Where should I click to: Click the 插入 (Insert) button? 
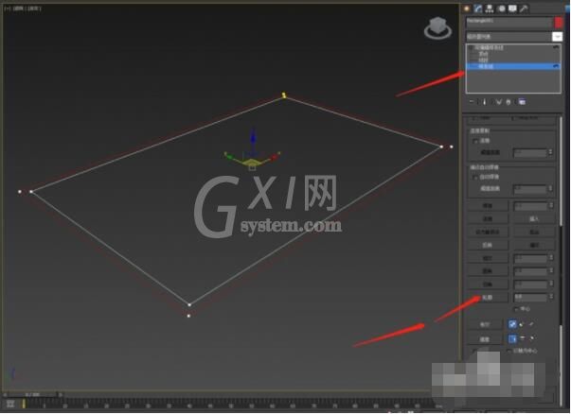(x=534, y=218)
